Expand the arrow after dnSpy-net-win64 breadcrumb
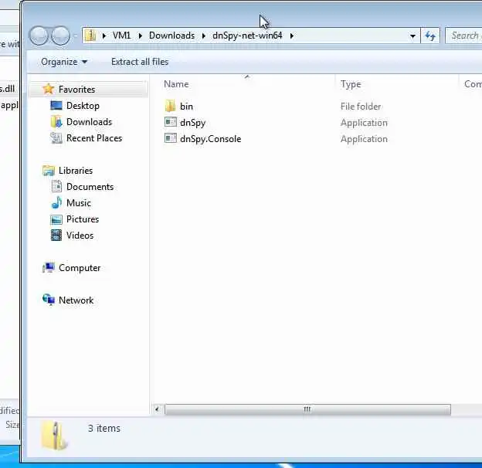The width and height of the screenshot is (482, 468). pos(292,36)
